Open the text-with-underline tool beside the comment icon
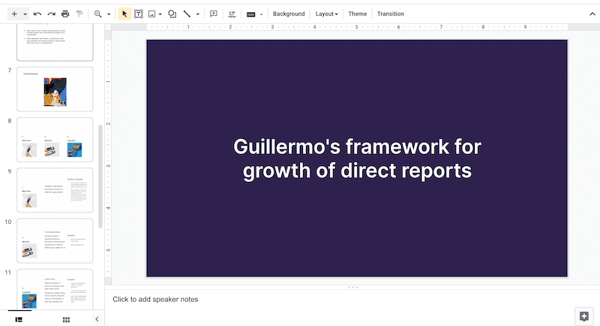 [232, 14]
